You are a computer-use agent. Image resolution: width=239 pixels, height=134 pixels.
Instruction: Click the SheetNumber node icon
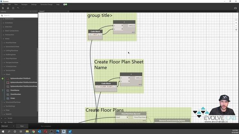8,94
